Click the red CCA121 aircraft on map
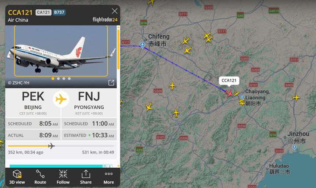The image size is (316, 188). tap(229, 93)
